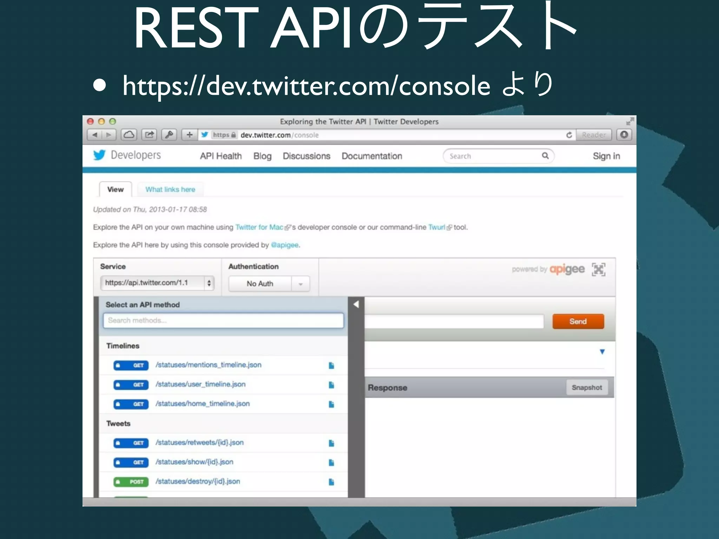Click the Timelines section header
This screenshot has width=719, height=539.
123,346
